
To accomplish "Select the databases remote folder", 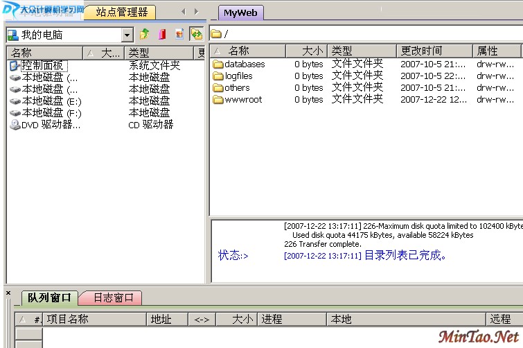I will coord(244,64).
